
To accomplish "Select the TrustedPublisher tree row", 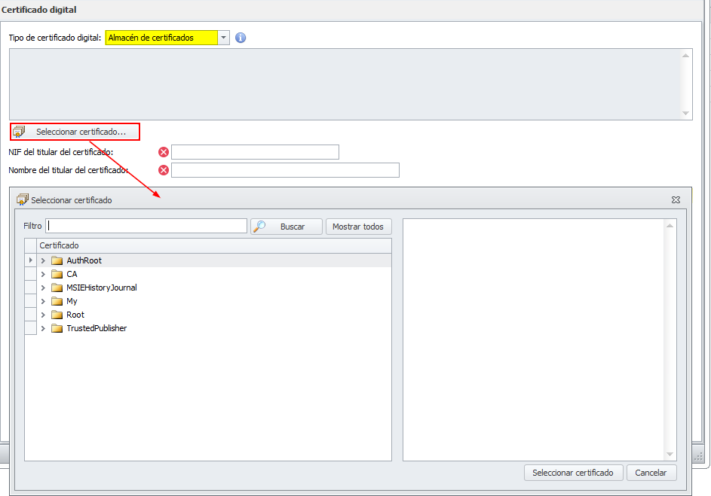I will pyautogui.click(x=214, y=328).
